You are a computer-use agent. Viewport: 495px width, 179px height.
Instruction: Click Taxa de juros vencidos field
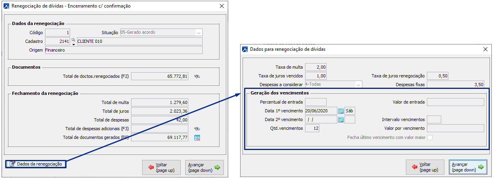316,76
